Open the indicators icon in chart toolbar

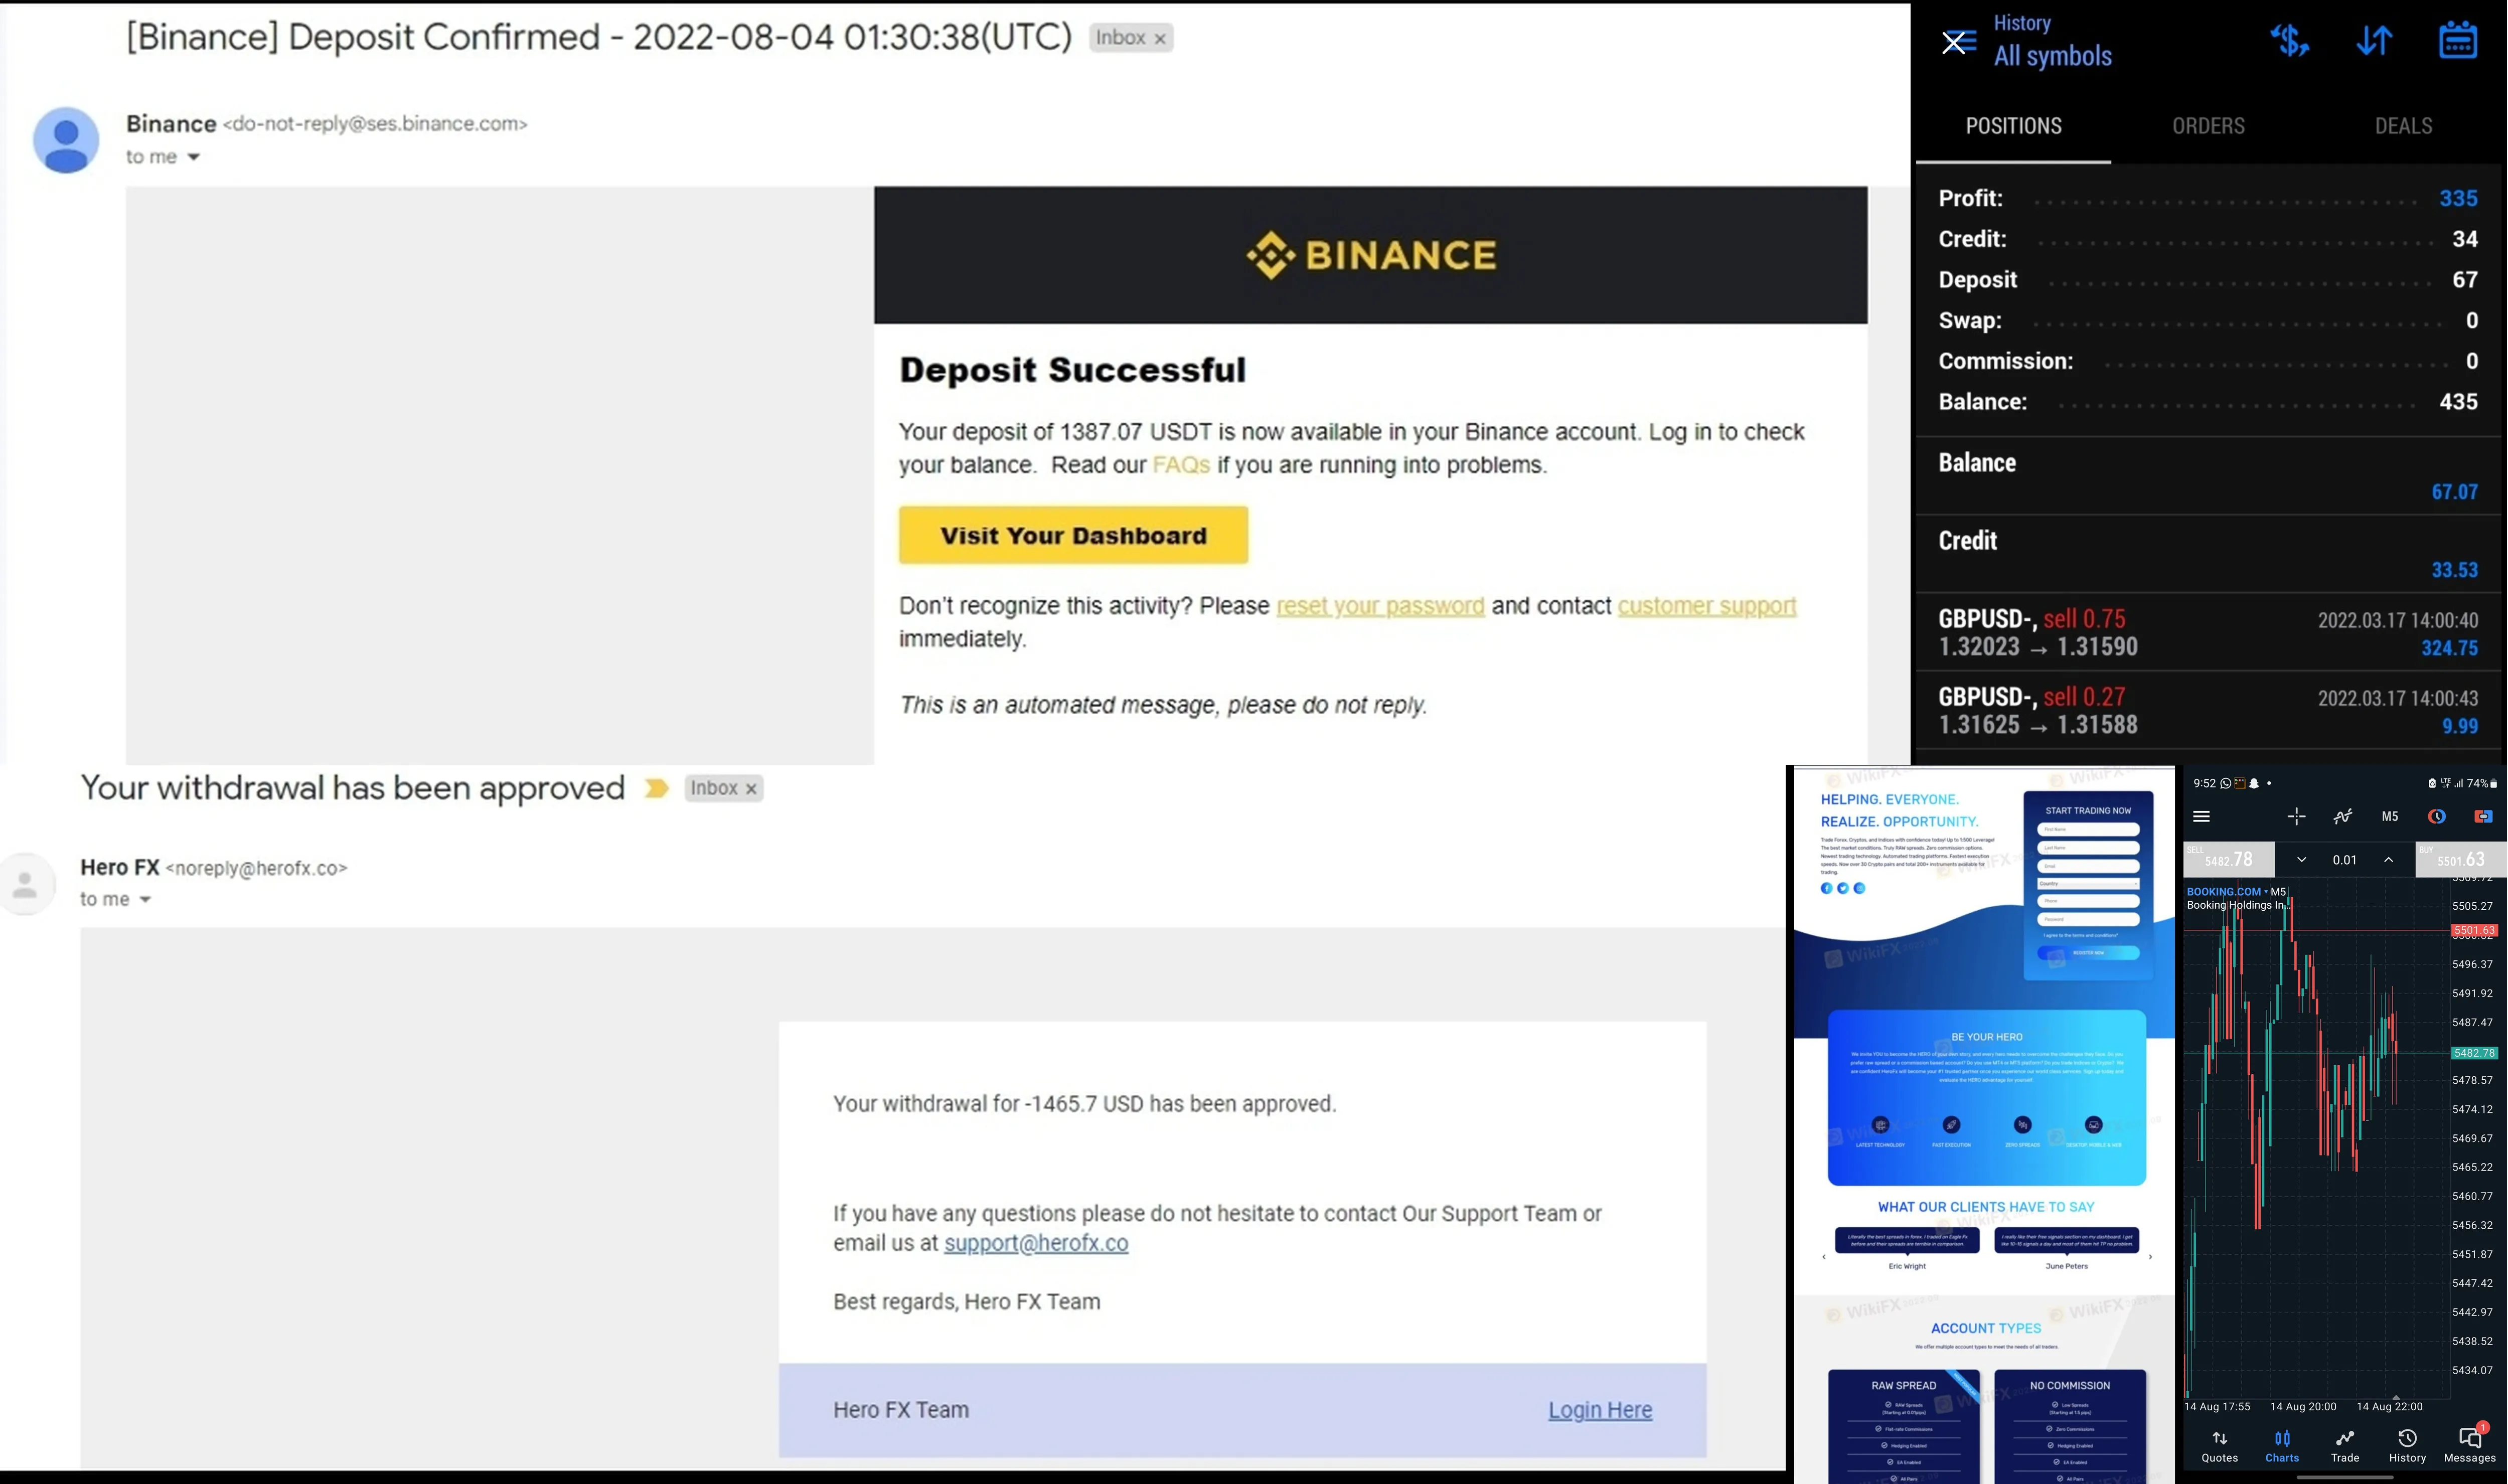pyautogui.click(x=2343, y=816)
